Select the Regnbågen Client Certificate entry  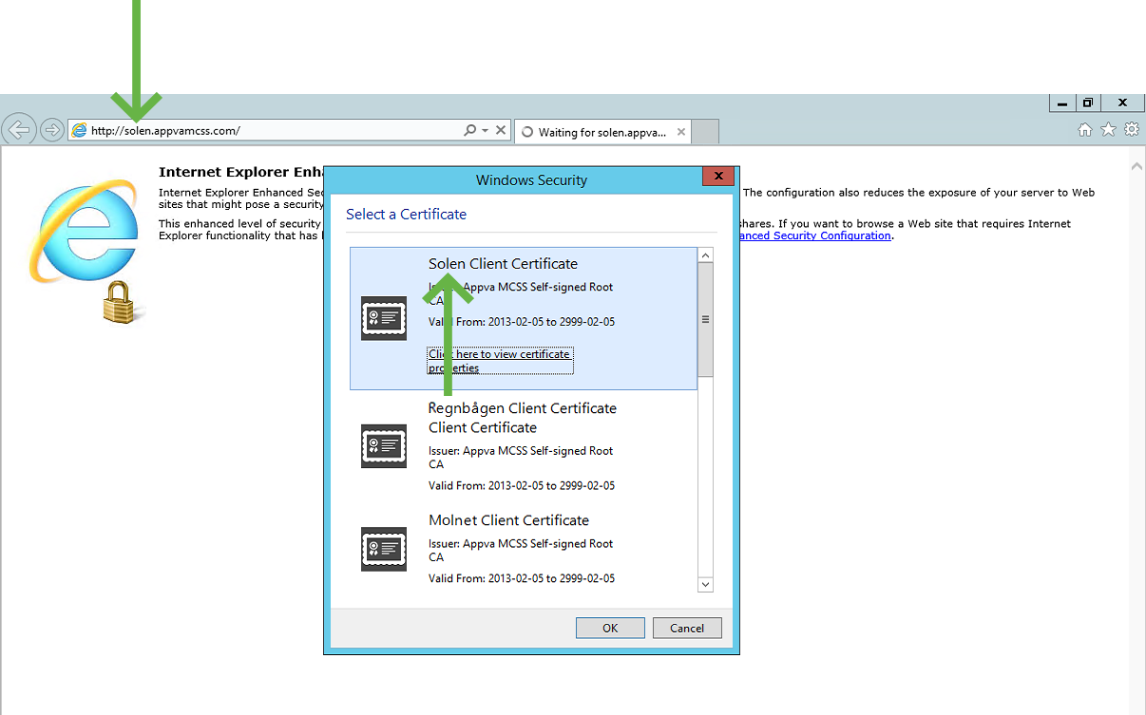pos(523,446)
